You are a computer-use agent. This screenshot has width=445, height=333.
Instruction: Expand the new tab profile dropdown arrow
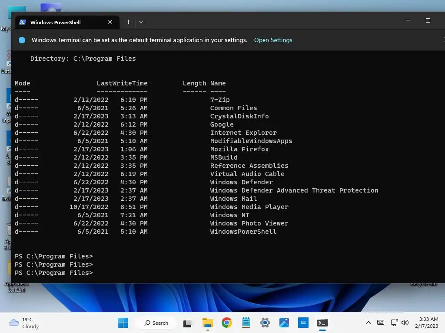coord(141,22)
